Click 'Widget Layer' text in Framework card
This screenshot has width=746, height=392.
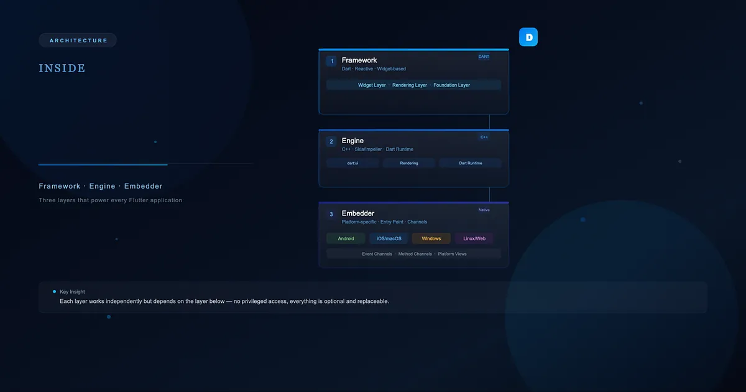click(372, 85)
